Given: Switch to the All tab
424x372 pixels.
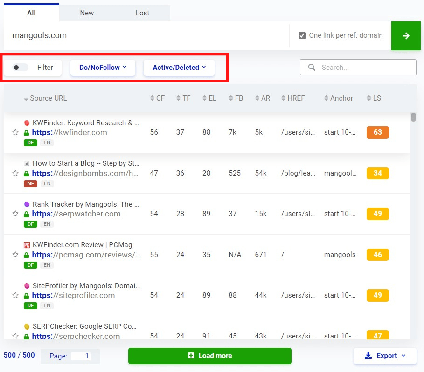Looking at the screenshot, I should [31, 13].
